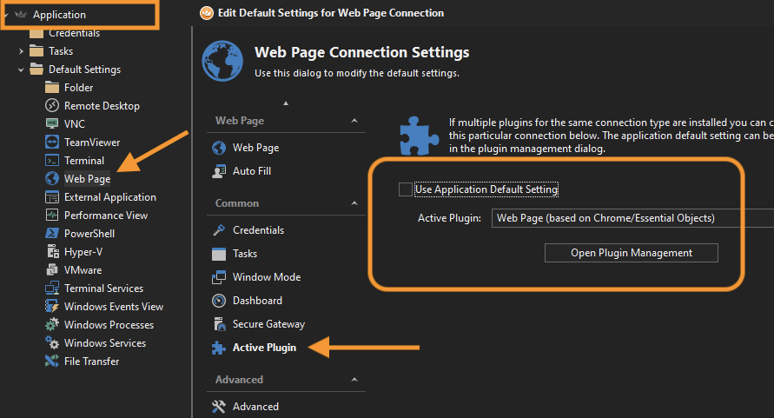This screenshot has width=774, height=418.
Task: Enable Use Application Default Setting checkbox
Action: coord(405,189)
